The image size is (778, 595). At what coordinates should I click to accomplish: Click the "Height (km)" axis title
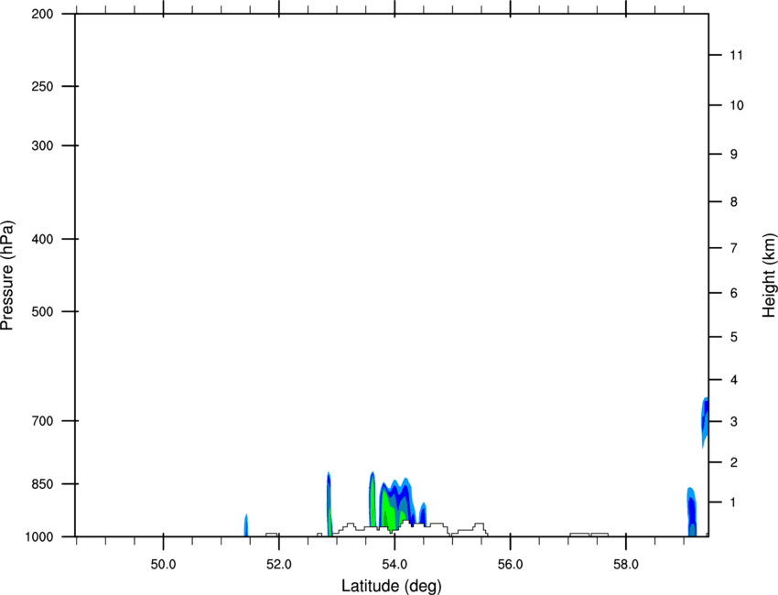(x=769, y=275)
